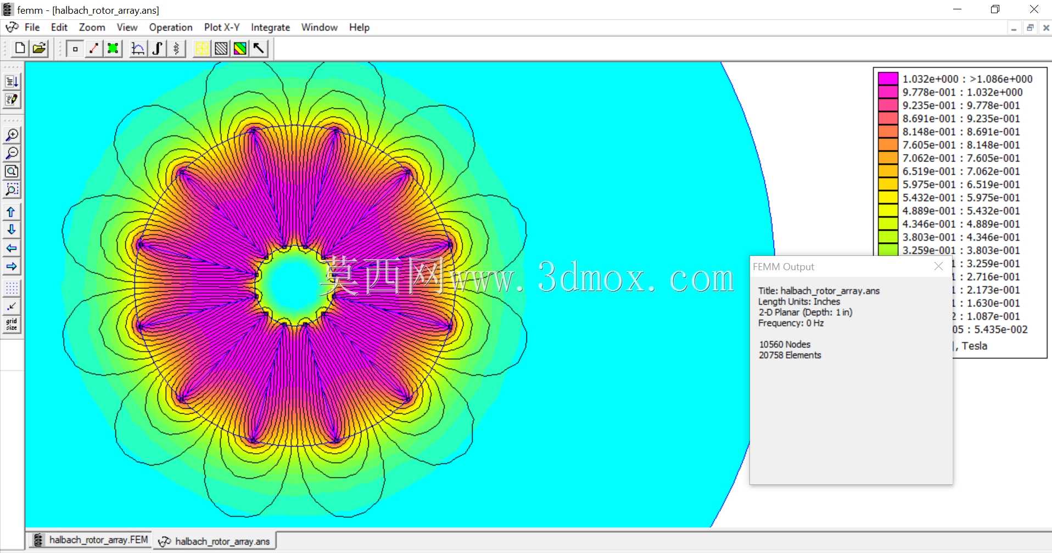Screen dimensions: 1052x553
Task: Click '2-D Planar (Depth: 1 in)' text
Action: click(805, 312)
